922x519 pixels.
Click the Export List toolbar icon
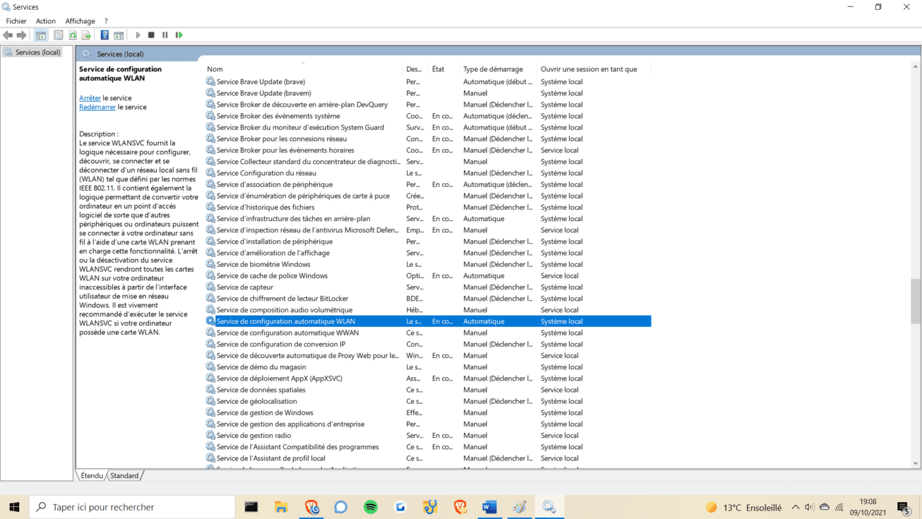coord(86,35)
